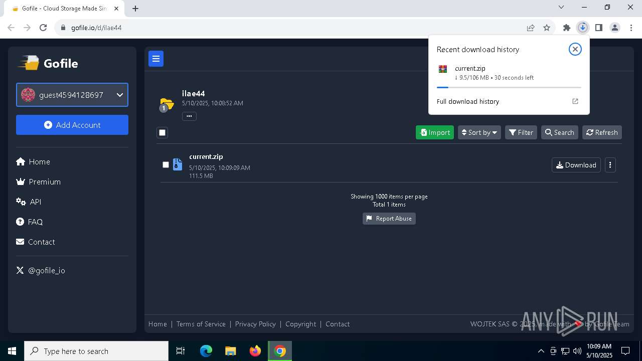Click the Search button
The image size is (642, 361).
pos(560,132)
